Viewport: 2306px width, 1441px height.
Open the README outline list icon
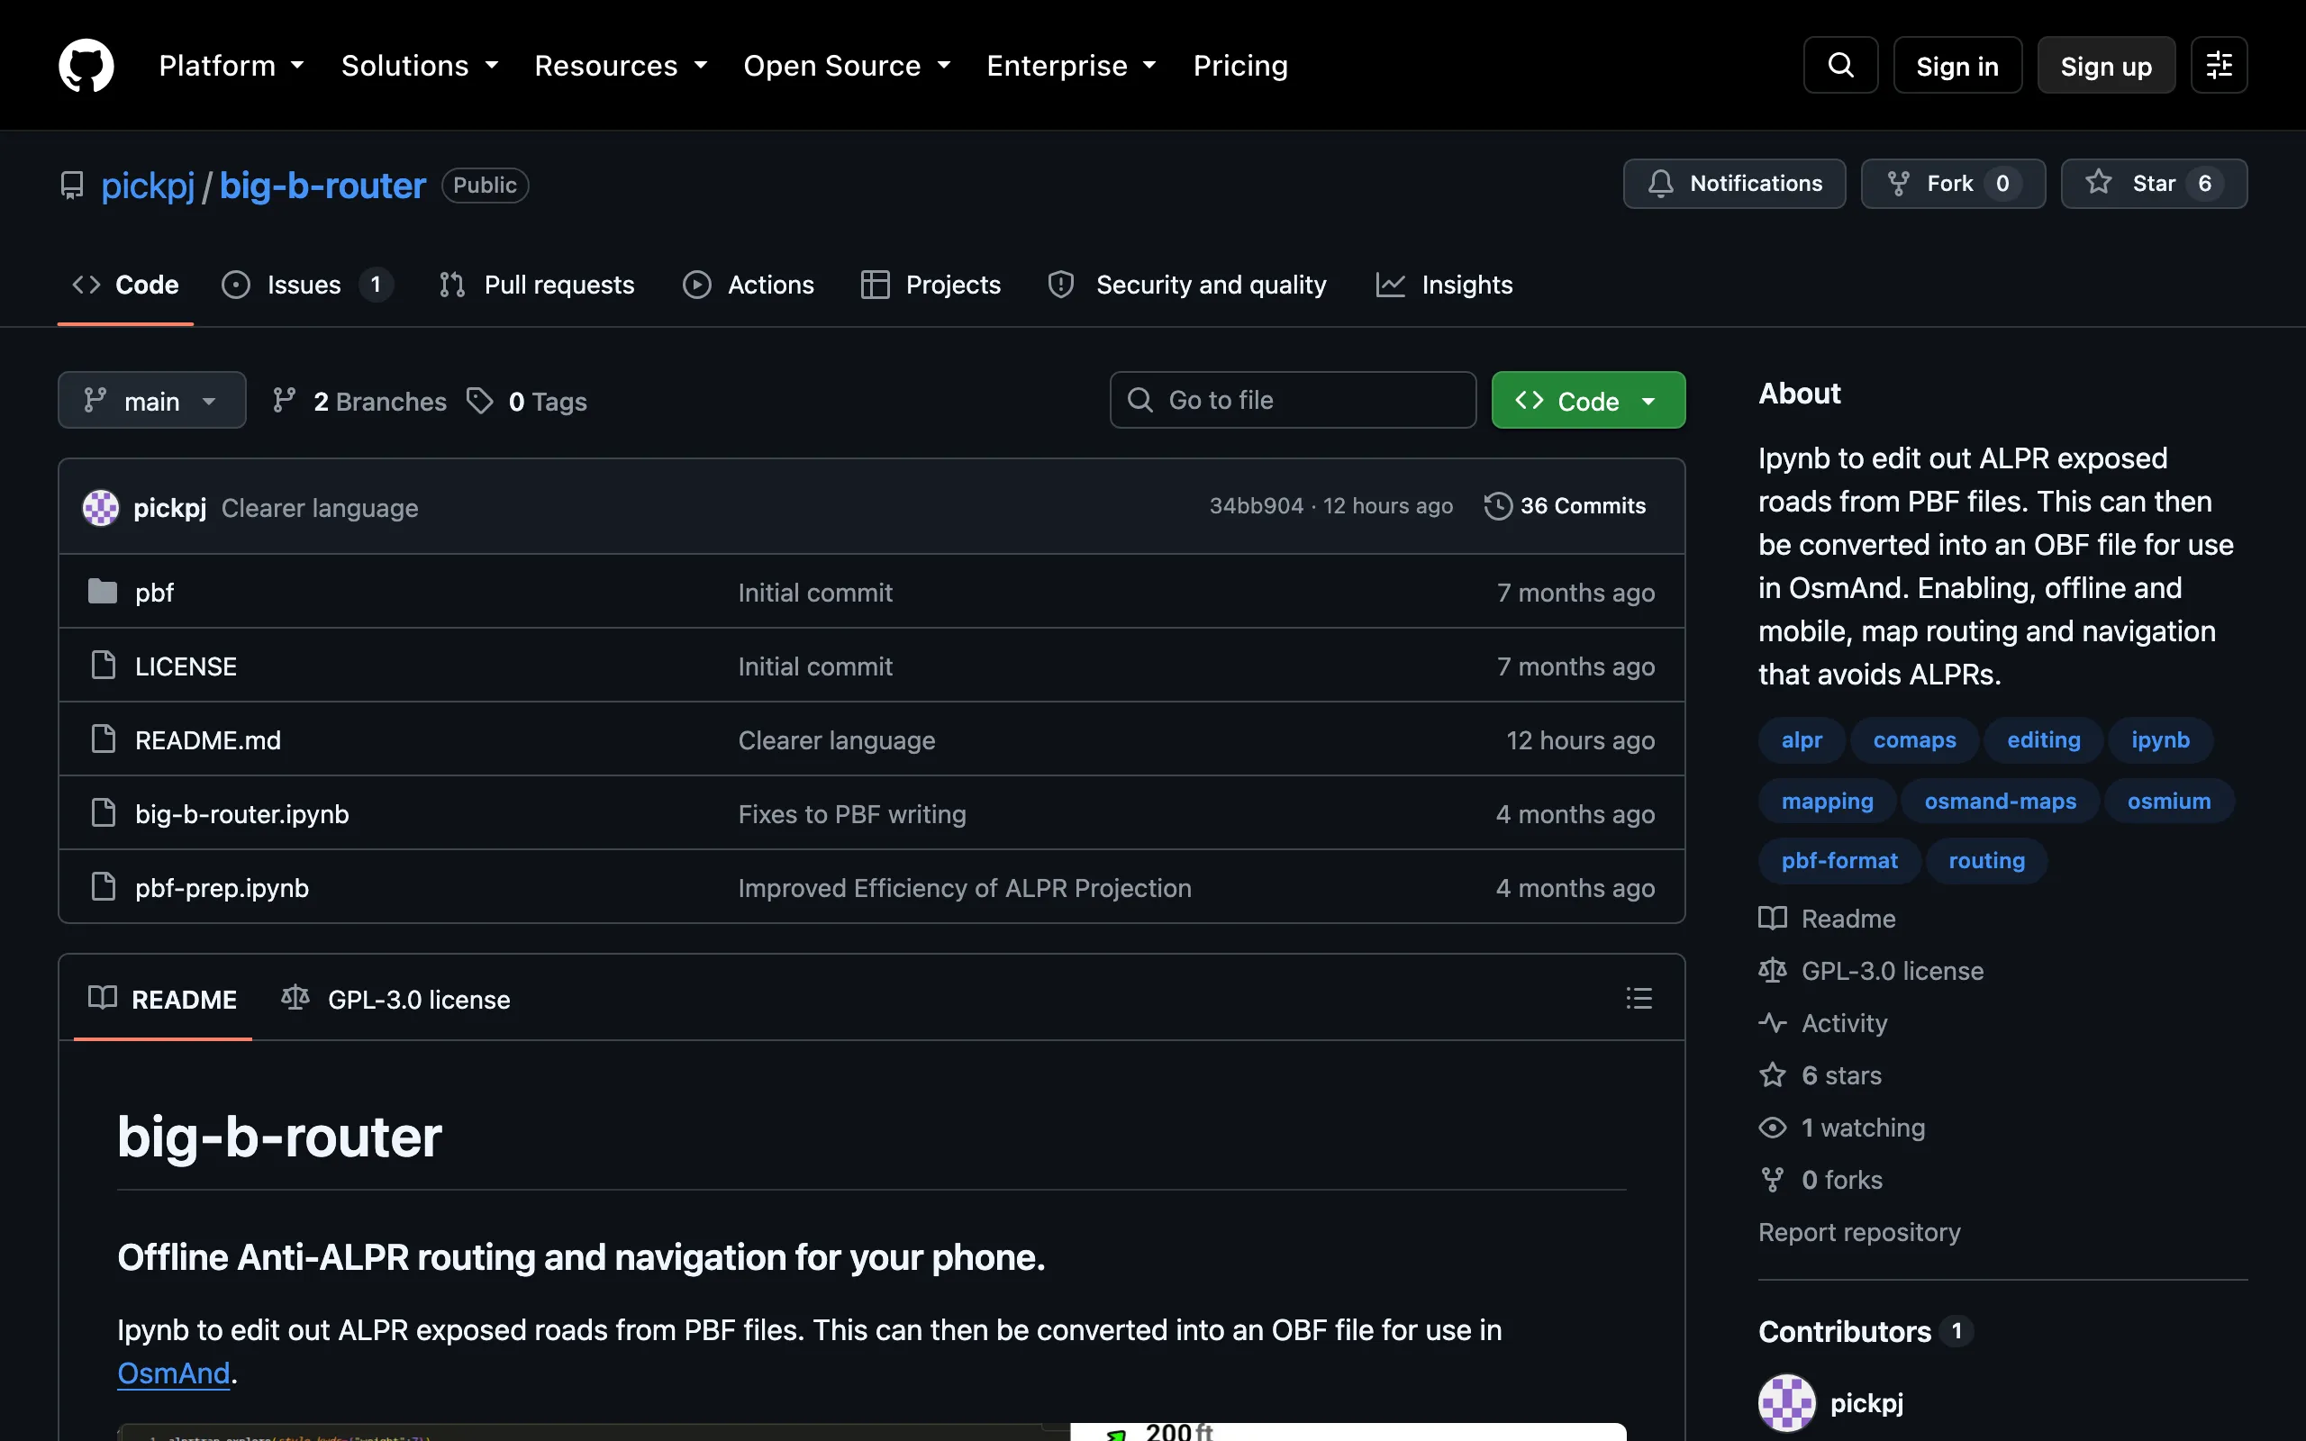[x=1639, y=998]
